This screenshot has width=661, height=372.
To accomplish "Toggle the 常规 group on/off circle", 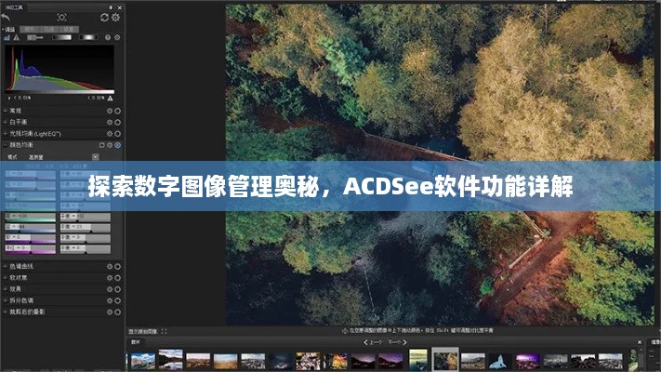I will coord(118,111).
